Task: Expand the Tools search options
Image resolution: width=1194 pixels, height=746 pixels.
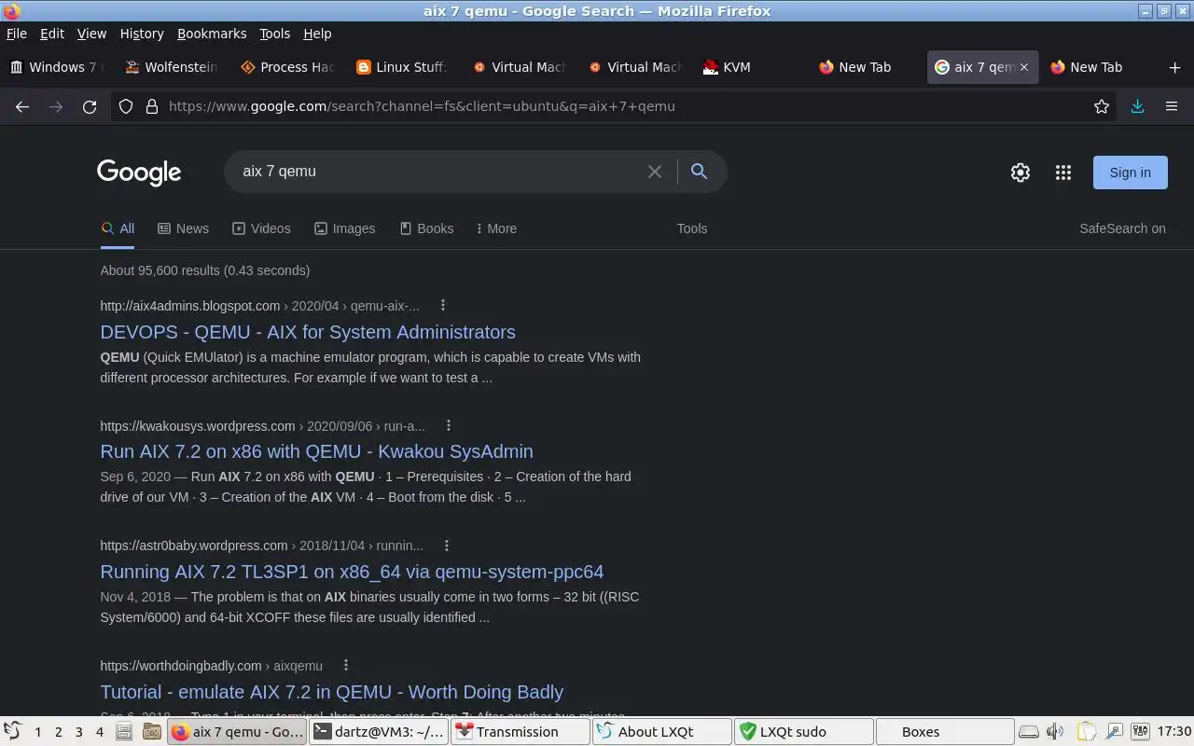Action: pos(692,228)
